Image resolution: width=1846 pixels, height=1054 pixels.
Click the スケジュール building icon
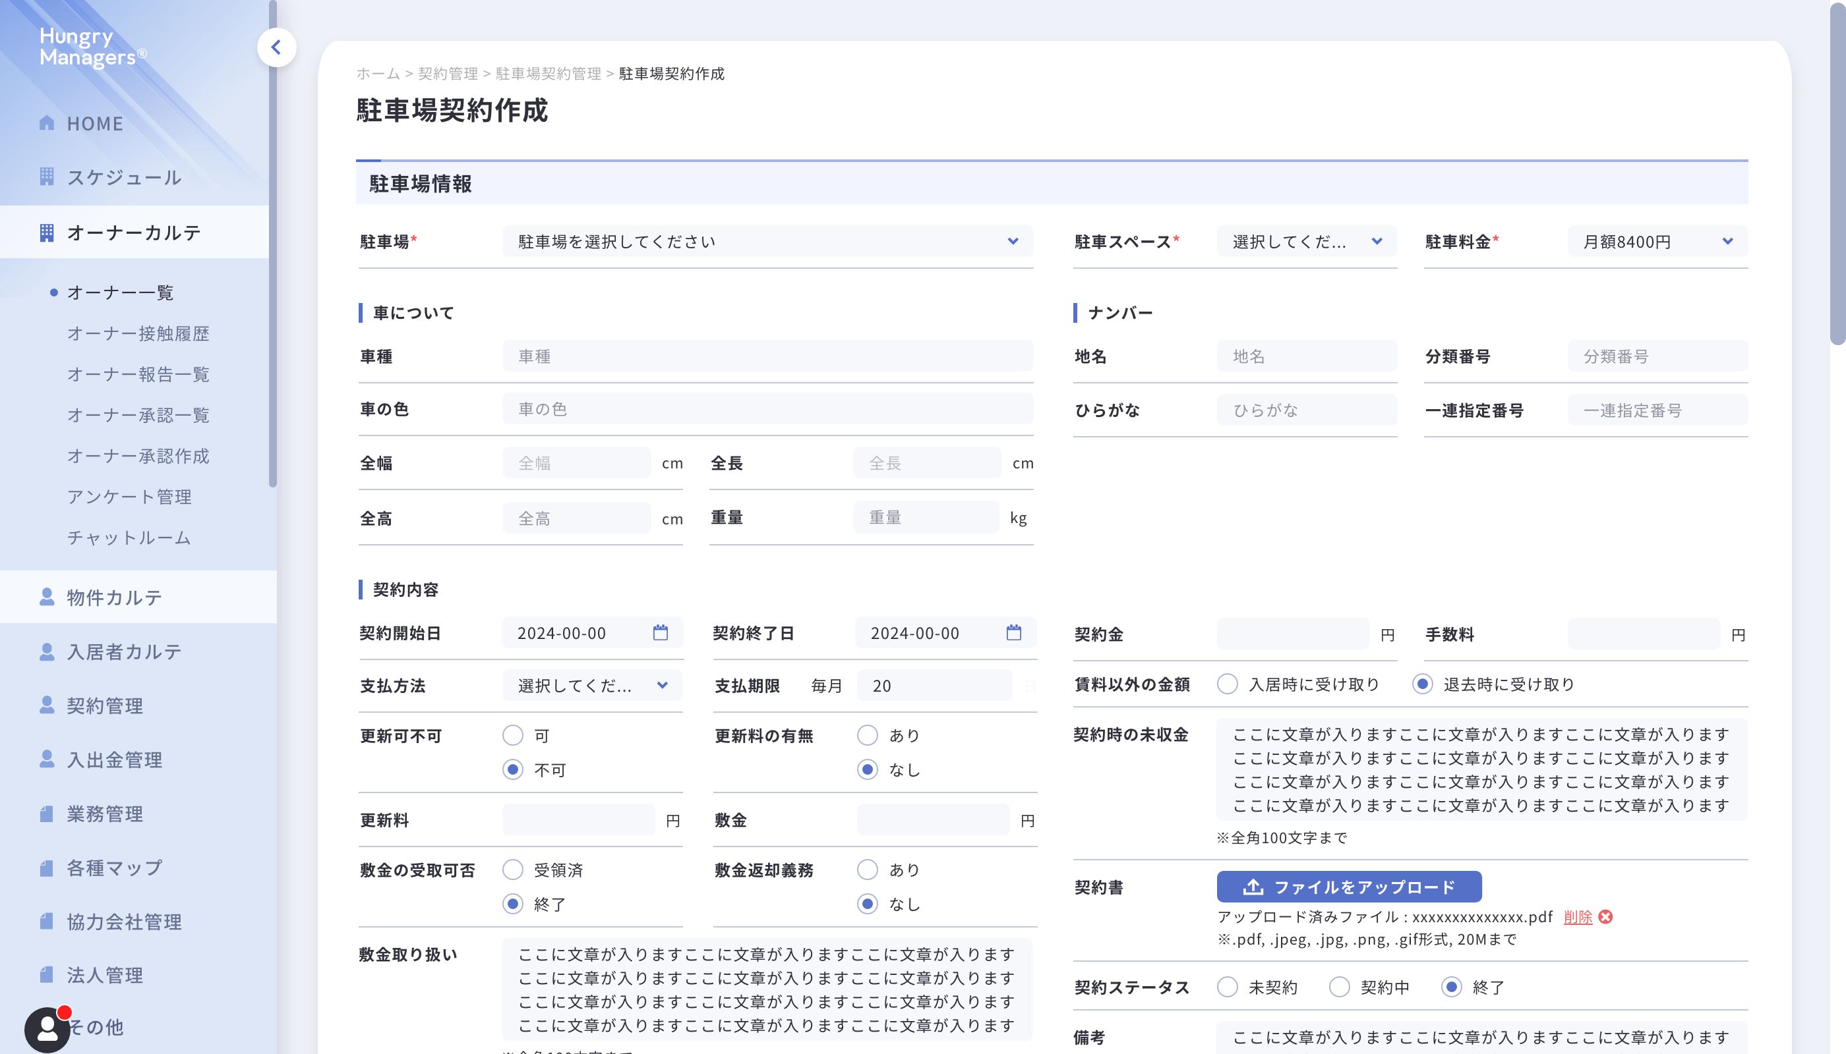(x=47, y=177)
